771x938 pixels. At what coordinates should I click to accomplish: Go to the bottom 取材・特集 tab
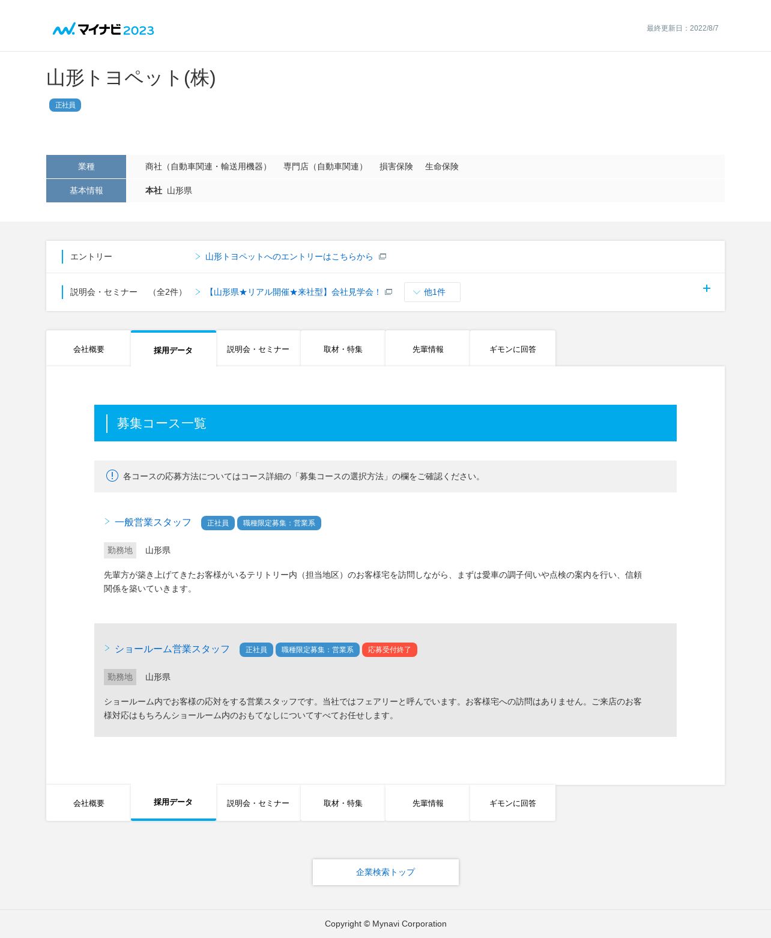tap(343, 803)
